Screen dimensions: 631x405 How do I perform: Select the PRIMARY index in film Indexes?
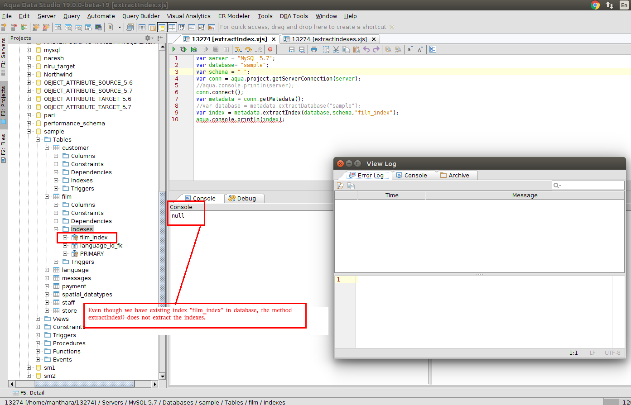click(x=92, y=254)
